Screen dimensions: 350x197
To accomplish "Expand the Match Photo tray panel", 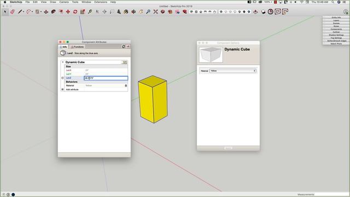I will click(x=336, y=44).
